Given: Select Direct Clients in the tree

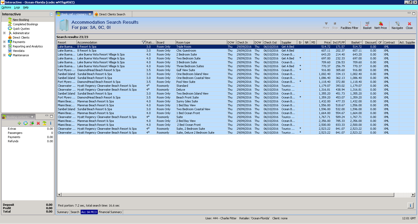Looking at the screenshot, I should point(21,38).
